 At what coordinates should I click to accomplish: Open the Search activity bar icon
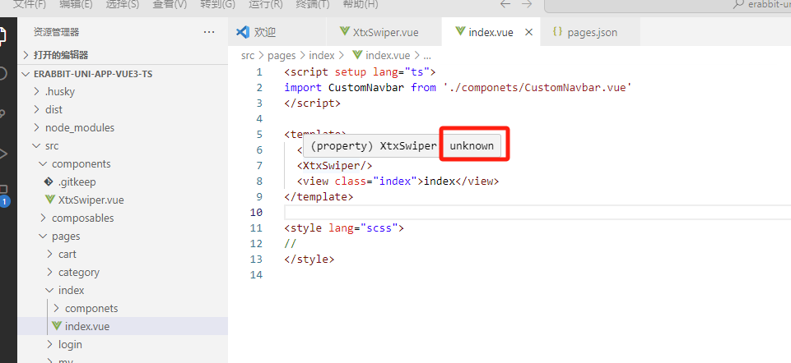point(2,74)
